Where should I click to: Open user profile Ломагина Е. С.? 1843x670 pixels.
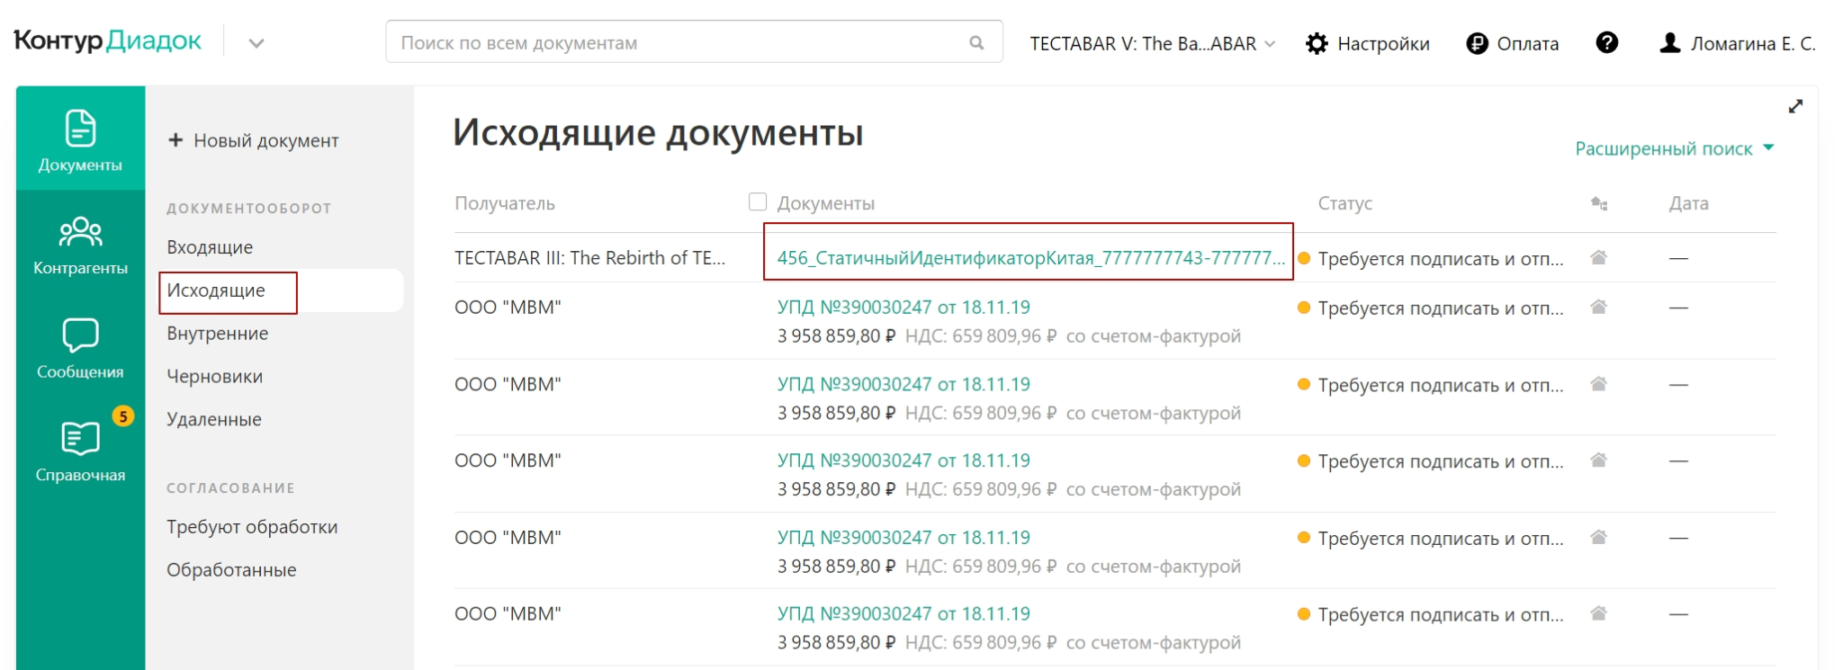click(x=1737, y=43)
